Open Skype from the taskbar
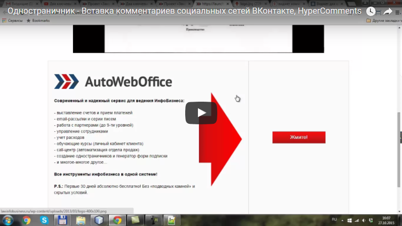This screenshot has width=402, height=226. pyautogui.click(x=44, y=220)
